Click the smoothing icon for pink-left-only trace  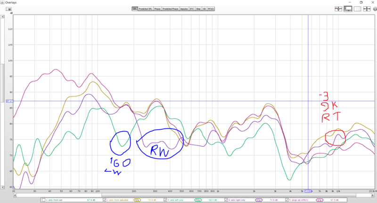[x=198, y=200]
